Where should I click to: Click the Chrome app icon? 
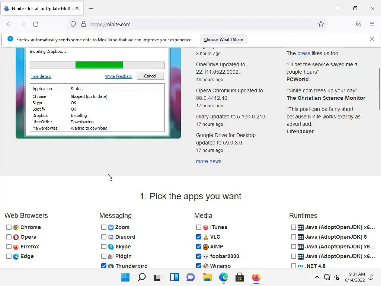click(x=16, y=228)
